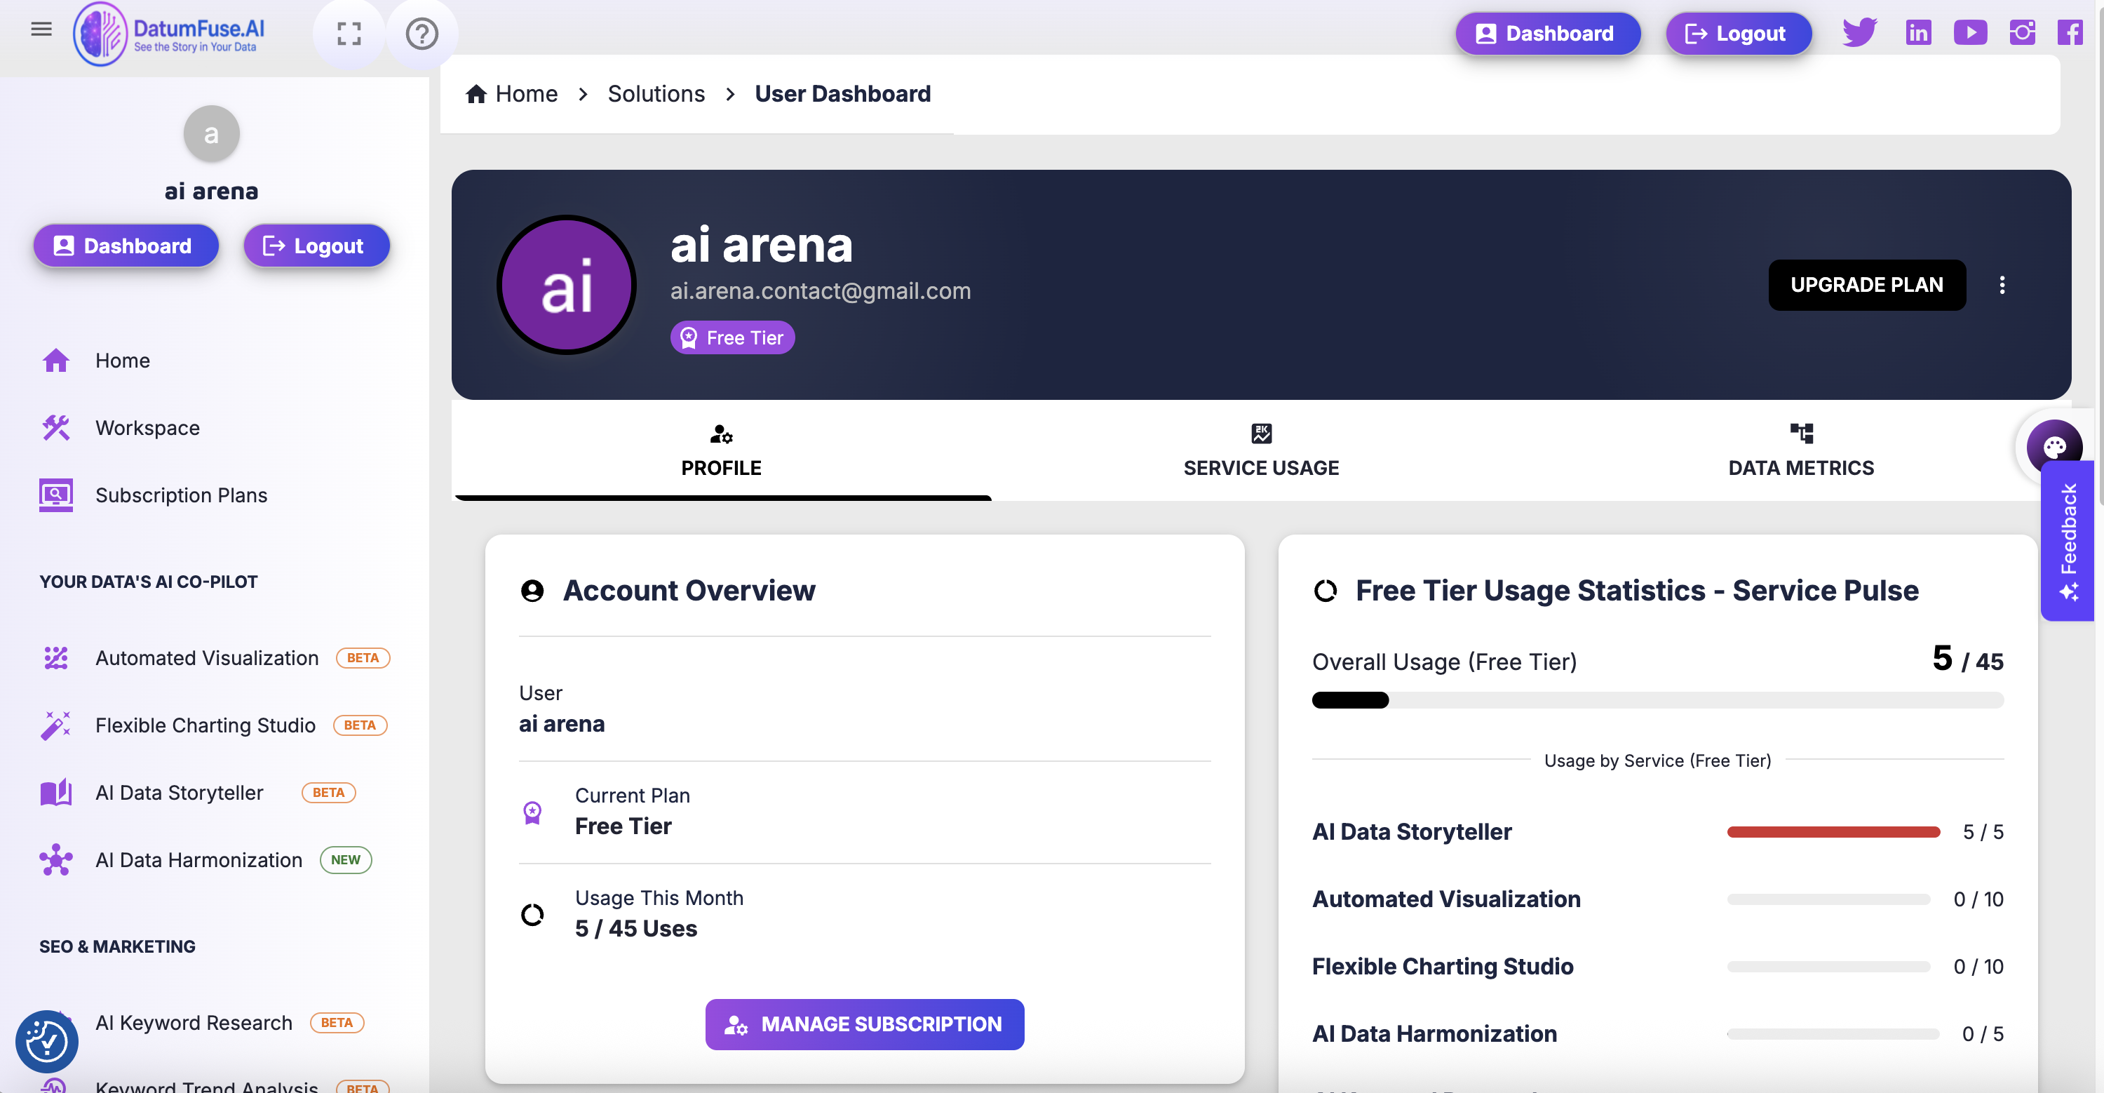2104x1093 pixels.
Task: Click the Data Metrics tab icon
Action: (1801, 433)
